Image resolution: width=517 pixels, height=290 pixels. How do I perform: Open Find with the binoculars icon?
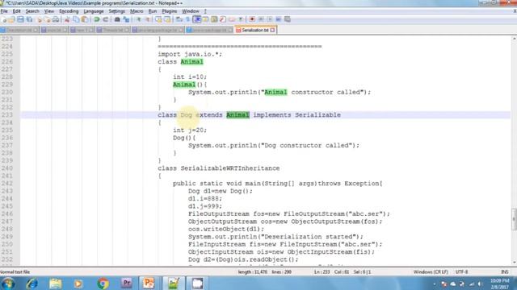(x=117, y=19)
